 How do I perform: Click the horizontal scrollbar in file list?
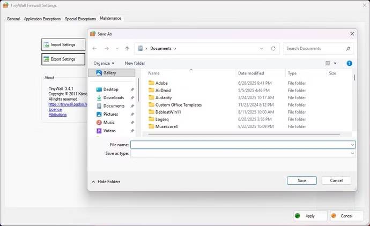coord(244,134)
